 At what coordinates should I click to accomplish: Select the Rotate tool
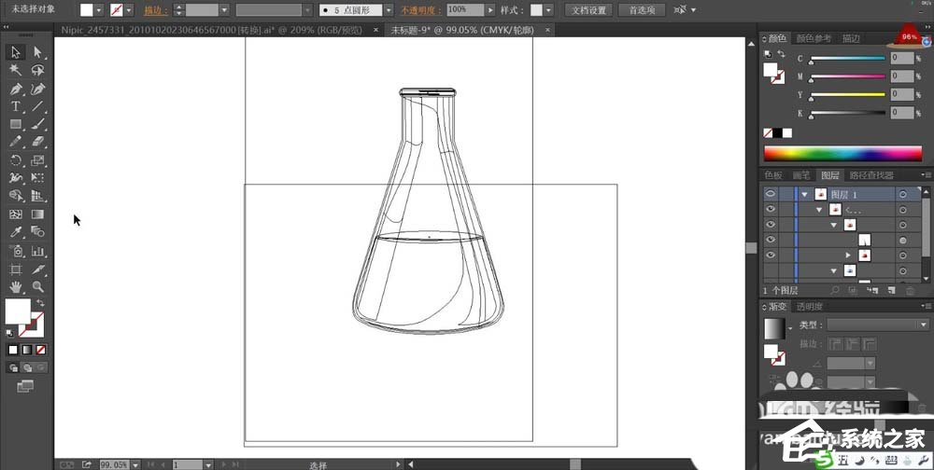(16, 160)
